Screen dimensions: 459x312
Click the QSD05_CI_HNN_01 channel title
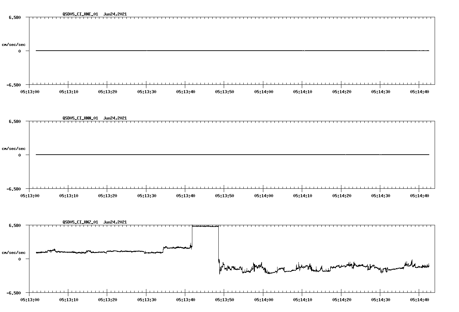pos(80,118)
